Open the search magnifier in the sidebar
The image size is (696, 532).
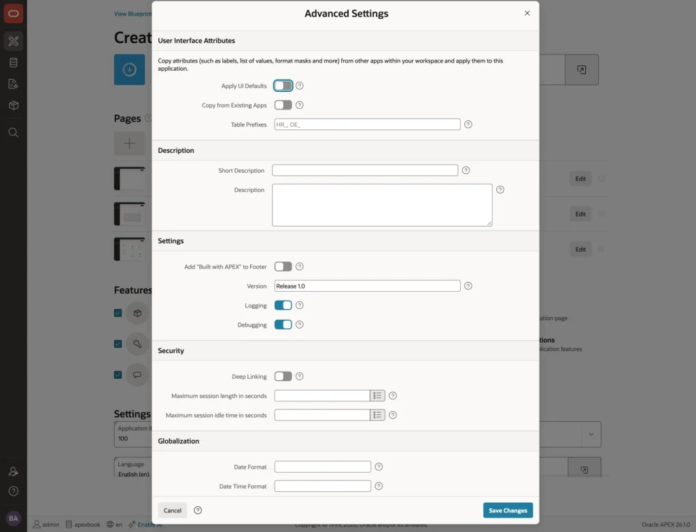14,133
